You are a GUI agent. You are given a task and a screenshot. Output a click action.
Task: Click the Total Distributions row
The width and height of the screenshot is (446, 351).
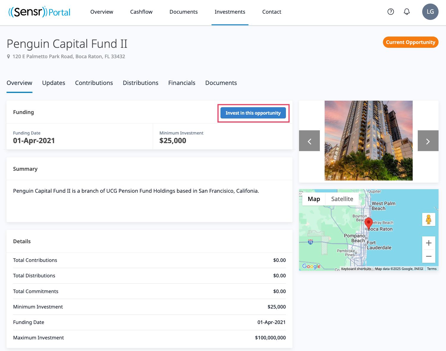coord(149,276)
